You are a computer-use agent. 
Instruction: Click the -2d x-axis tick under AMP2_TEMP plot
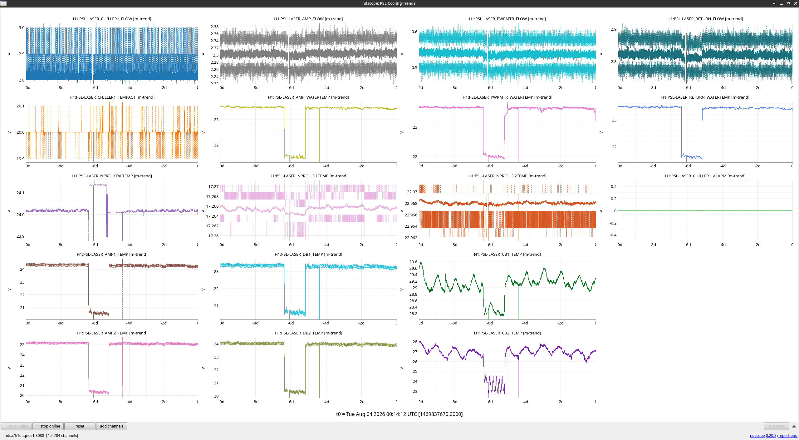coord(164,402)
